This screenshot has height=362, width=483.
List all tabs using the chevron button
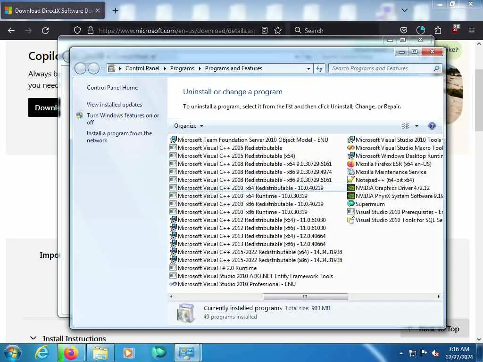[405, 10]
